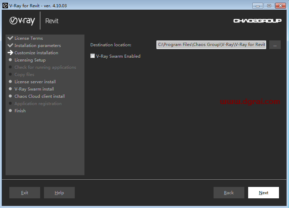This screenshot has height=208, width=289.
Task: Click the checkmark beside Installation parameters
Action: click(10, 45)
